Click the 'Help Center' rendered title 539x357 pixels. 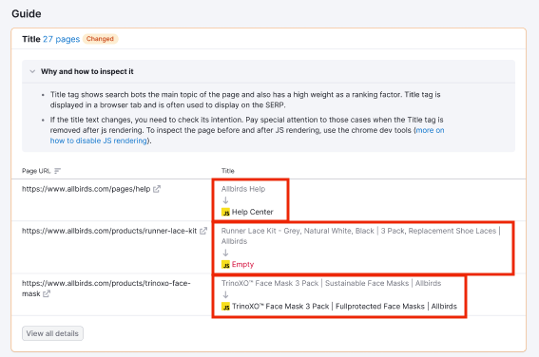(253, 212)
